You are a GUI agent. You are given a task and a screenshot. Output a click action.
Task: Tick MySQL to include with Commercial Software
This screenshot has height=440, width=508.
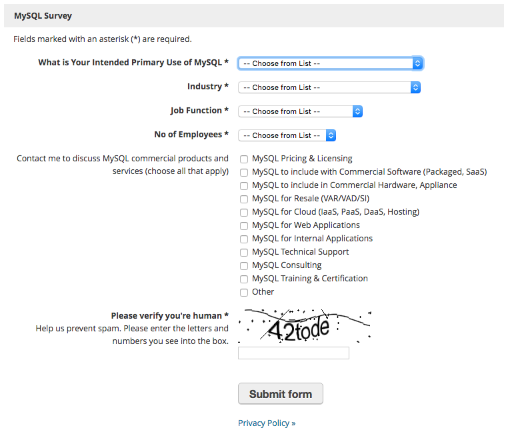(244, 173)
